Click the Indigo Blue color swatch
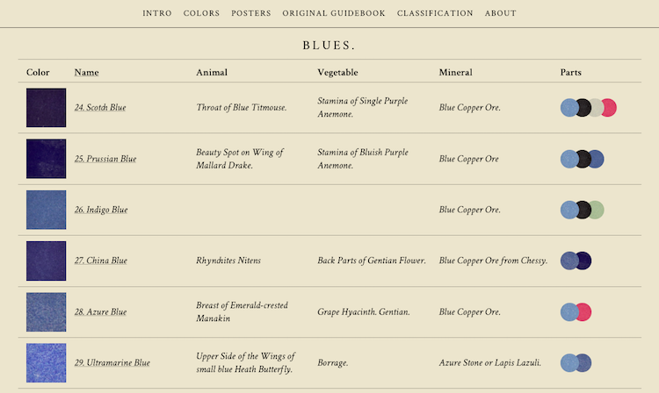The height and width of the screenshot is (393, 659). coord(46,210)
